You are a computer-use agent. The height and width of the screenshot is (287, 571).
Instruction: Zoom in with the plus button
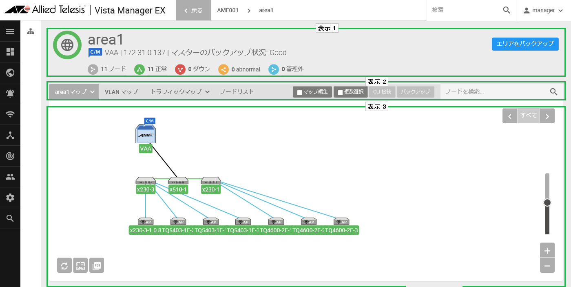click(x=547, y=250)
